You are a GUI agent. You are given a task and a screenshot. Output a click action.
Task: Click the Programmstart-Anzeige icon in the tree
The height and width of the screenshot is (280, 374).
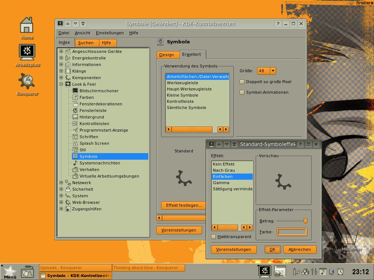pos(75,130)
